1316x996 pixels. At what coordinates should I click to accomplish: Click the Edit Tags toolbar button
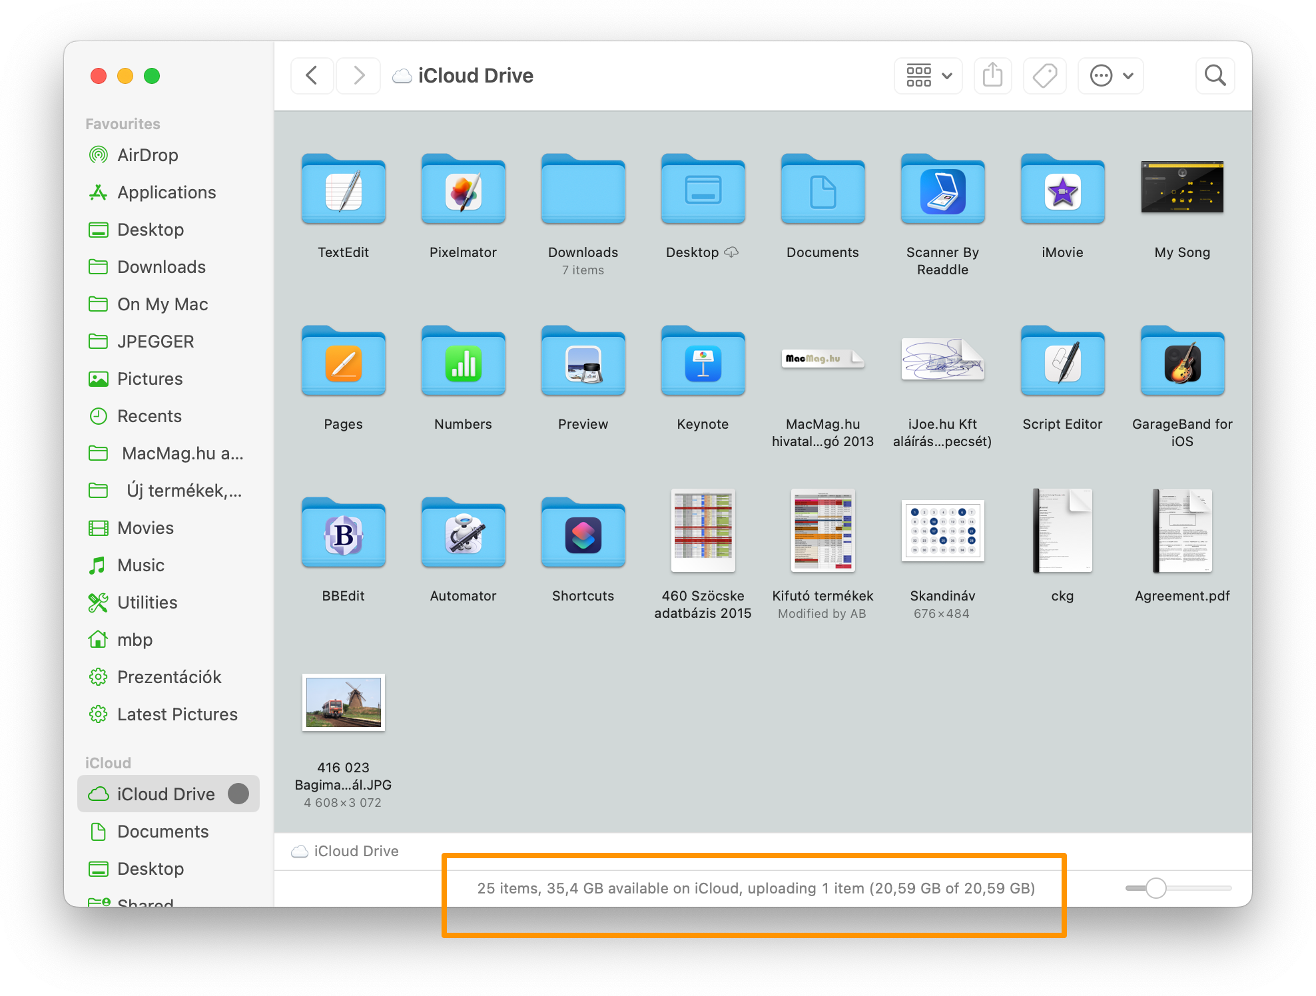point(1044,75)
